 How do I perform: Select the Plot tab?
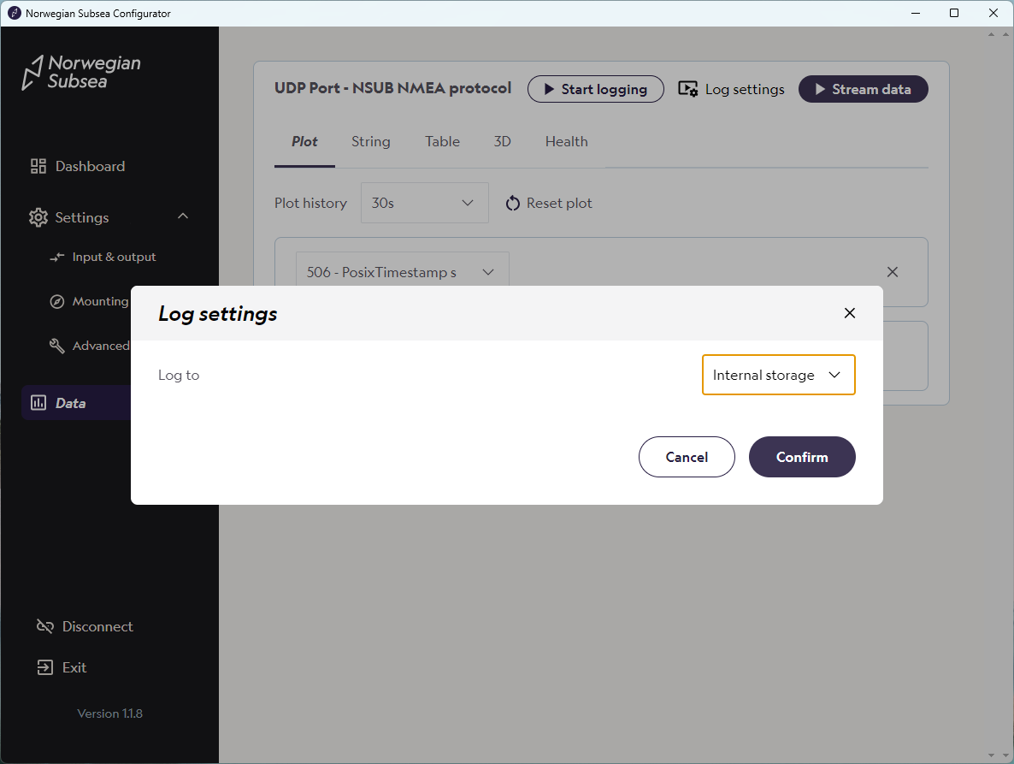(304, 142)
